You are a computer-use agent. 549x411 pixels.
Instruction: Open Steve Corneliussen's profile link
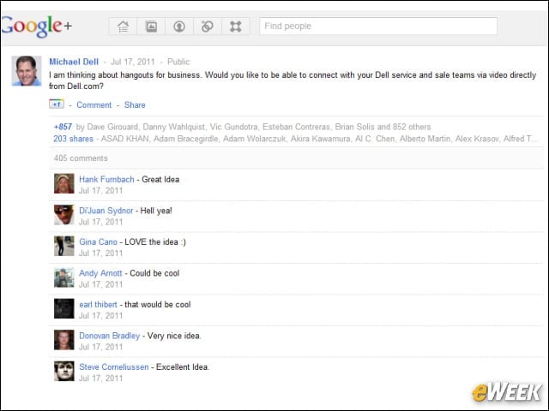114,367
